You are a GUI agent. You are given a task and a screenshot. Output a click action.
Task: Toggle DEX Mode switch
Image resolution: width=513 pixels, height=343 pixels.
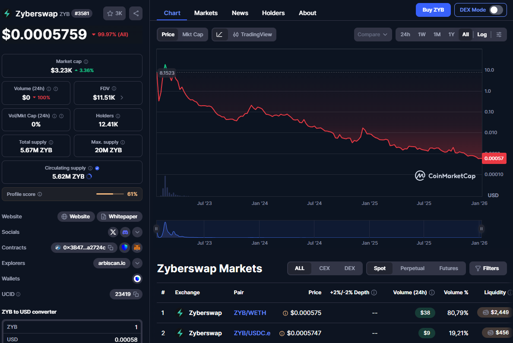[x=496, y=10]
